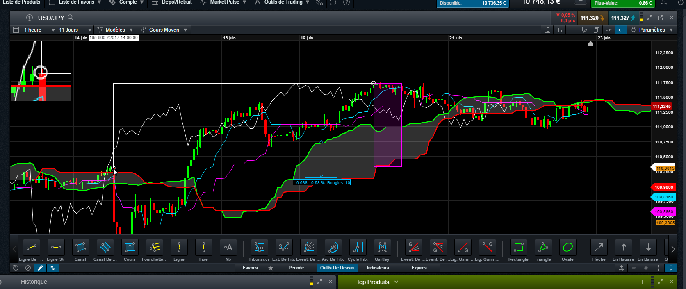686x289 pixels.
Task: Select the Arc De Fib. tool
Action: 333,248
